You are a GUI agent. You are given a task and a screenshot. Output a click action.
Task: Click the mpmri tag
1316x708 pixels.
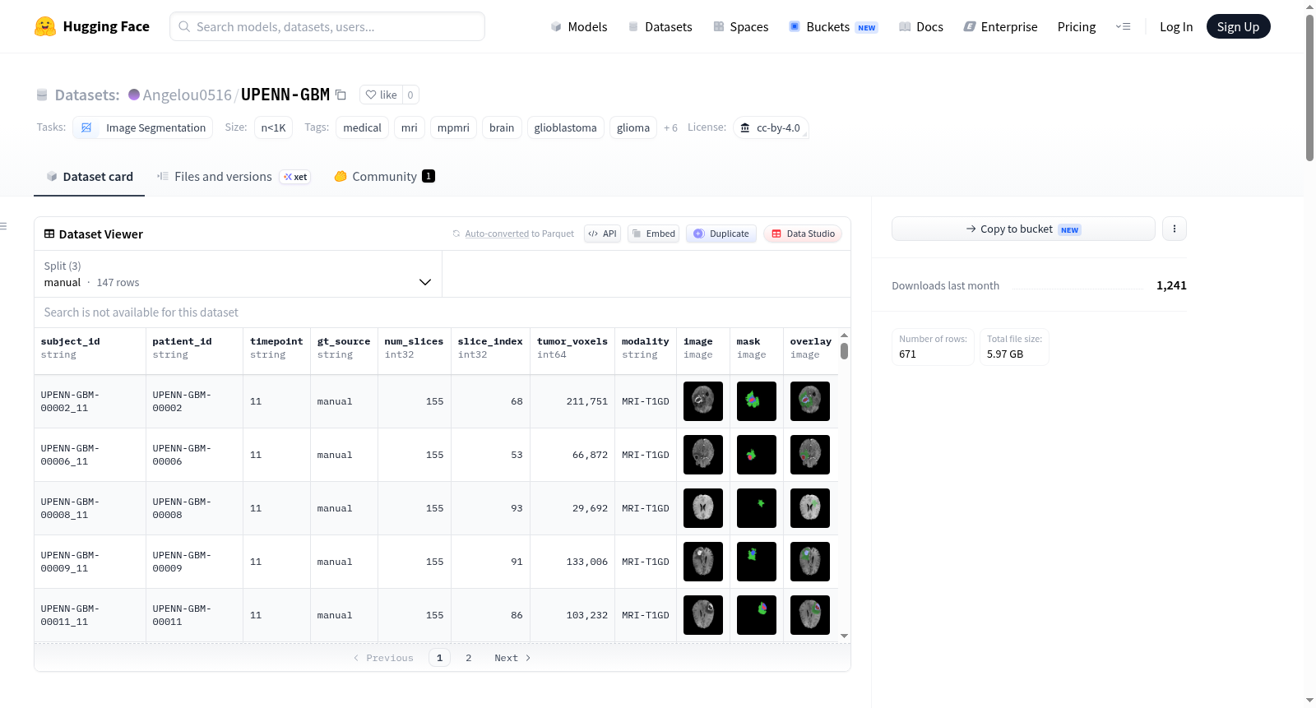point(453,127)
